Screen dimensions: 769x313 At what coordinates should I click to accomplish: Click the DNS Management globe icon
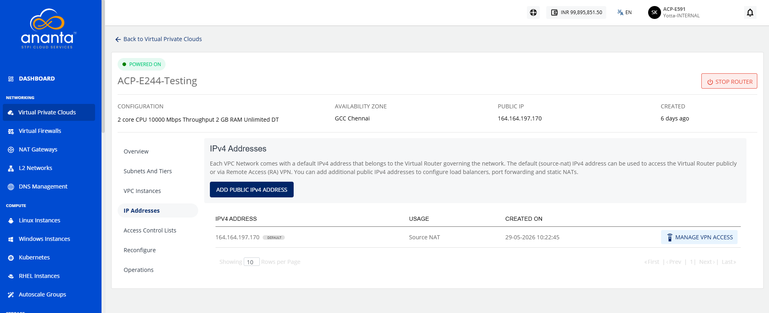click(x=11, y=187)
